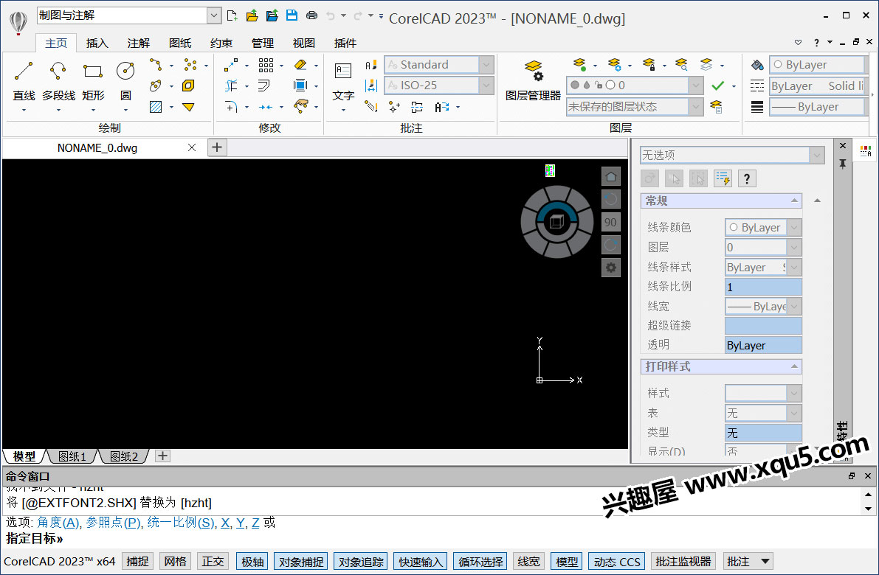Click the cube at navigator center
879x575 pixels.
(x=556, y=222)
